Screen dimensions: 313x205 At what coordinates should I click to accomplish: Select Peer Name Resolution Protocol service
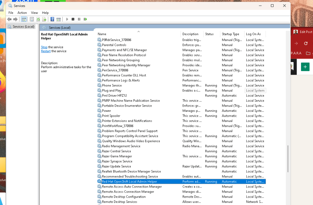[x=181, y=55]
